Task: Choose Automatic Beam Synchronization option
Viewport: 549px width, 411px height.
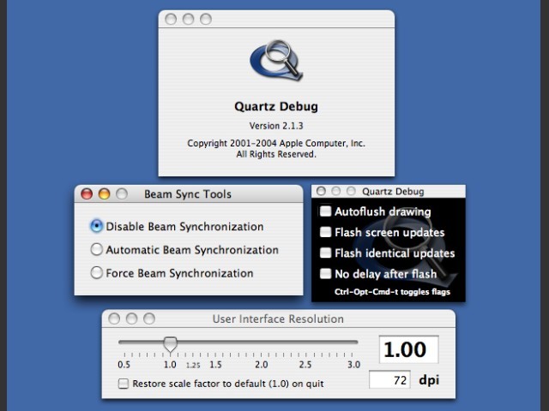Action: click(x=97, y=249)
